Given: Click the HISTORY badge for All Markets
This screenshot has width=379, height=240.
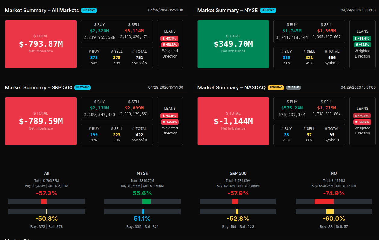Looking at the screenshot, I should point(89,10).
